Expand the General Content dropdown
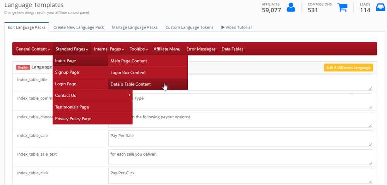Screen dimensions: 387x185 pos(33,49)
